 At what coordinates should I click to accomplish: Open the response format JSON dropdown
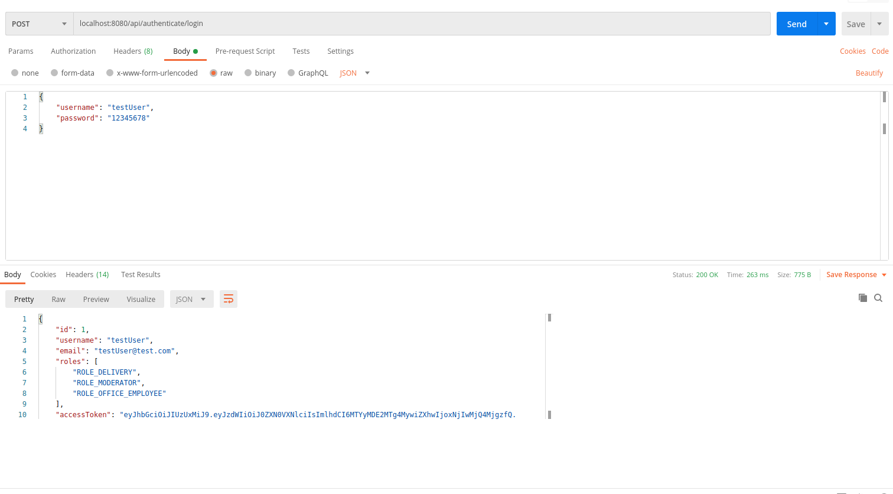coord(191,299)
